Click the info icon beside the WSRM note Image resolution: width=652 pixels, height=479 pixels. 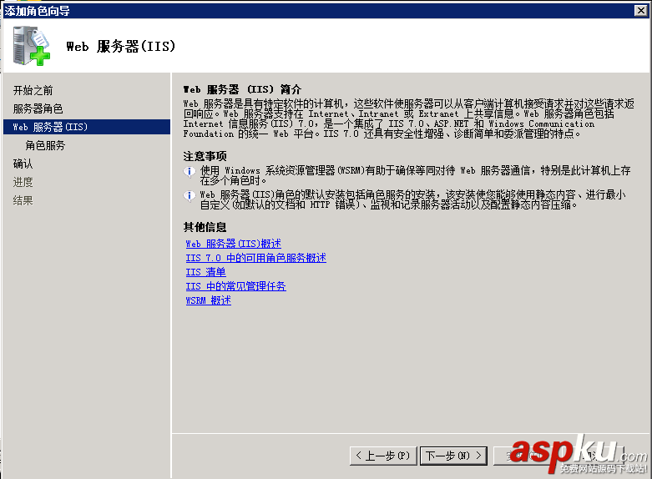(x=190, y=171)
